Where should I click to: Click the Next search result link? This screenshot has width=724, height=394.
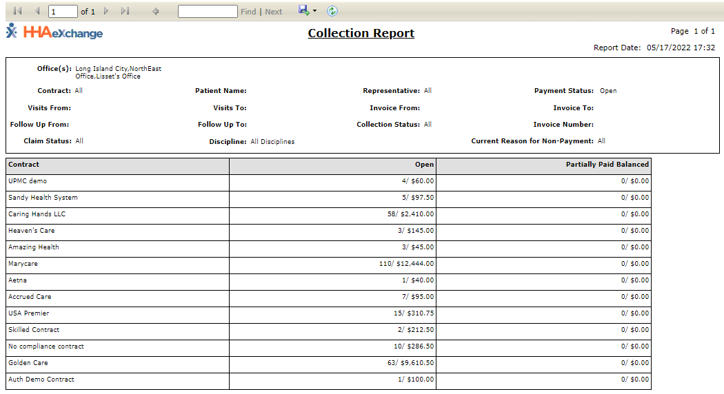274,12
